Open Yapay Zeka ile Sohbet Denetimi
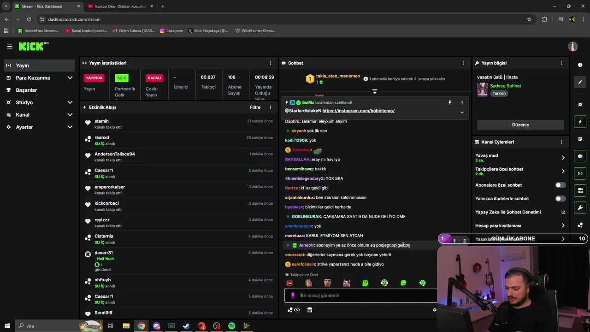590x332 pixels. 520,212
